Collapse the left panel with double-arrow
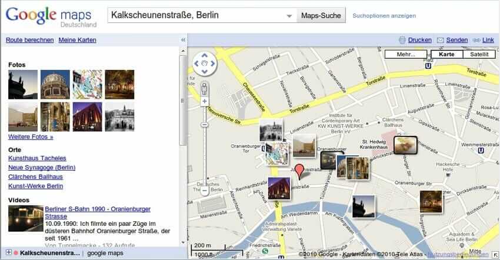500x260 pixels. [183, 40]
